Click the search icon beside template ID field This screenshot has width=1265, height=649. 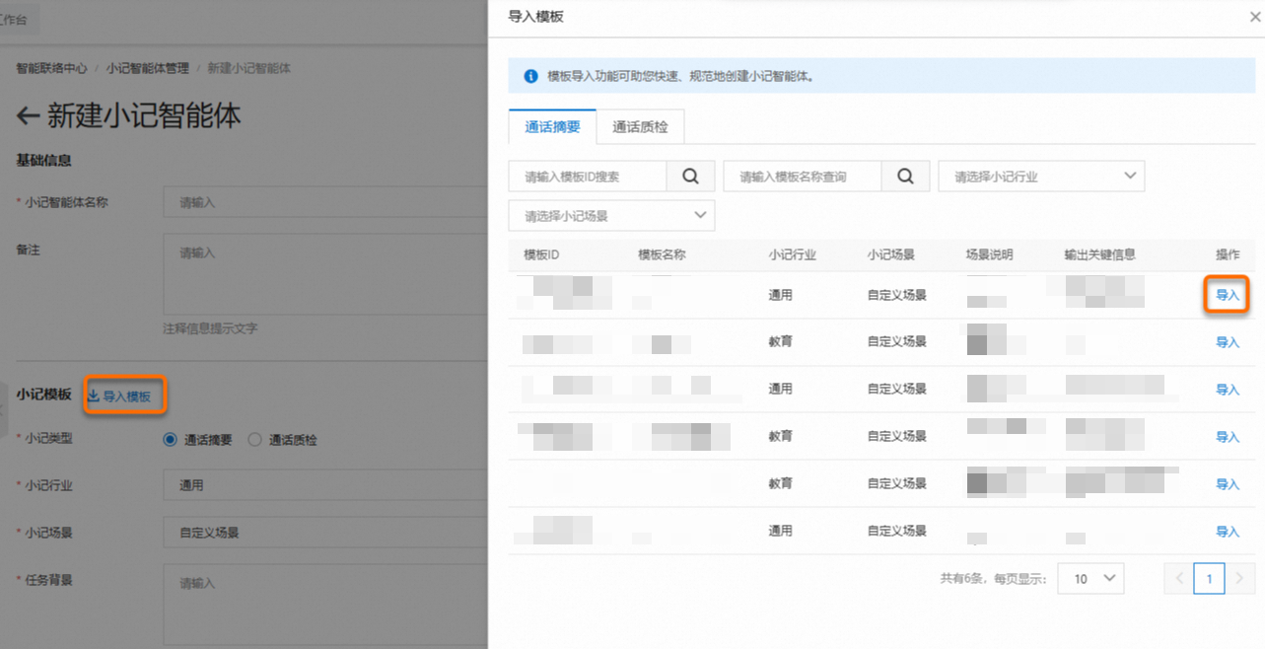point(690,177)
